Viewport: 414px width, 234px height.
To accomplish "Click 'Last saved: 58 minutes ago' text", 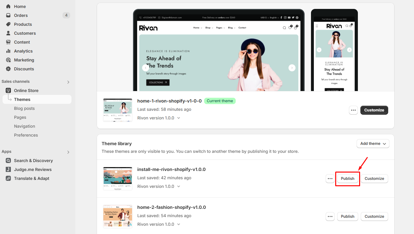I will pos(164,109).
